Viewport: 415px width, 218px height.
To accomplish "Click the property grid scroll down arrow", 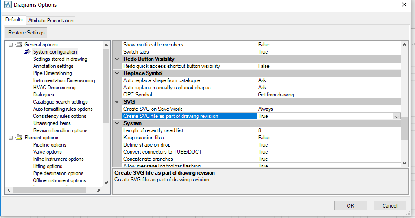I will pos(404,163).
